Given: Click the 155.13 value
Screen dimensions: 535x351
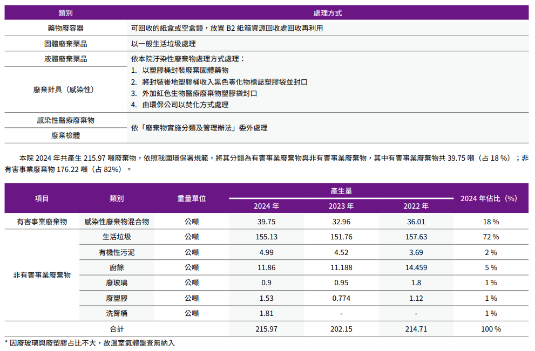Looking at the screenshot, I should [267, 237].
